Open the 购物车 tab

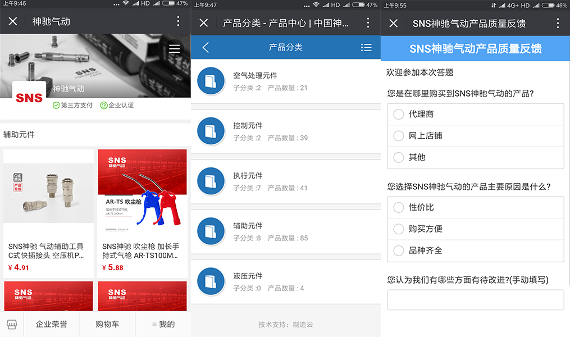pyautogui.click(x=107, y=324)
